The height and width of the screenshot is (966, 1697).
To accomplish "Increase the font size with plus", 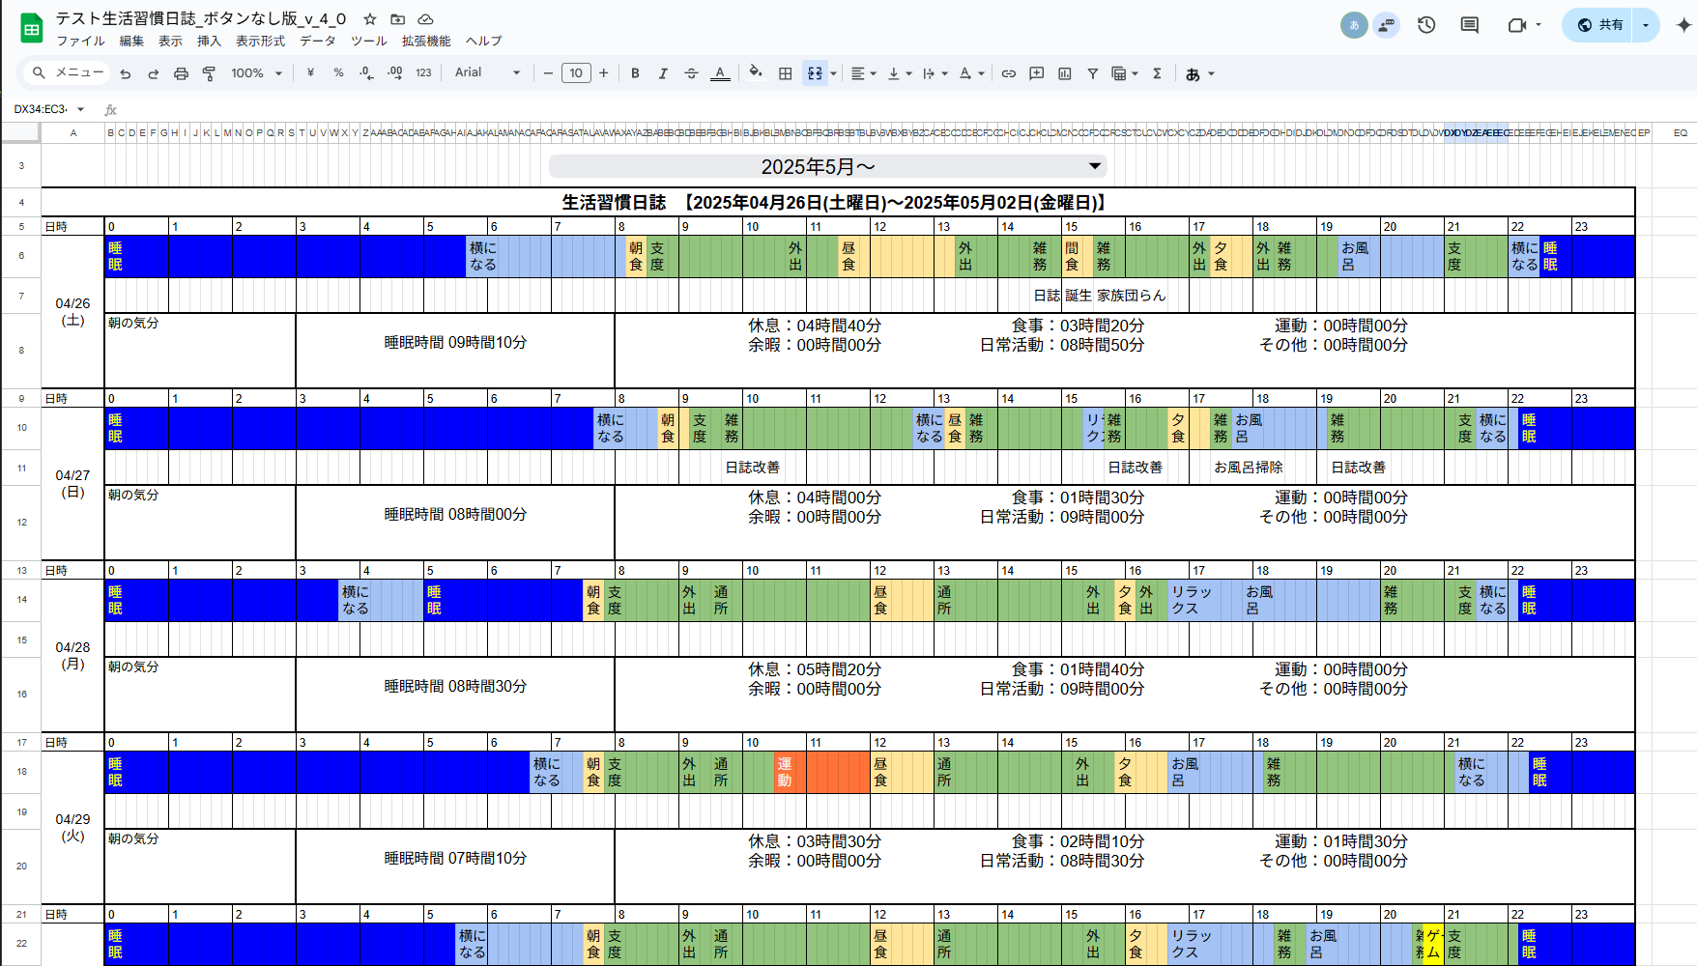I will [x=604, y=73].
